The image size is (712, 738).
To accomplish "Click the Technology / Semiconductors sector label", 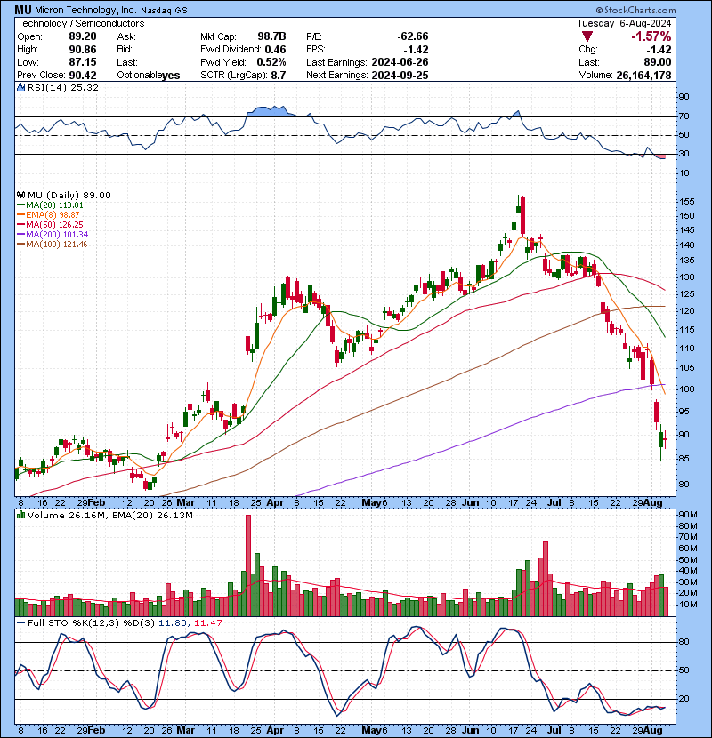I will [x=81, y=23].
